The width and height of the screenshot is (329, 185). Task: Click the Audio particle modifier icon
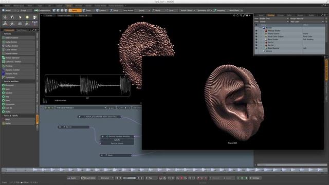point(4,112)
